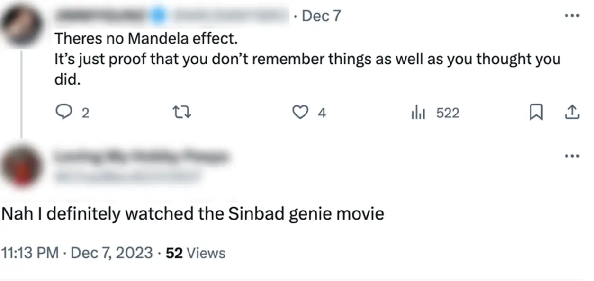
Task: Click the 11:13 PM · Dec 7, 2023 timestamp
Action: 78,253
